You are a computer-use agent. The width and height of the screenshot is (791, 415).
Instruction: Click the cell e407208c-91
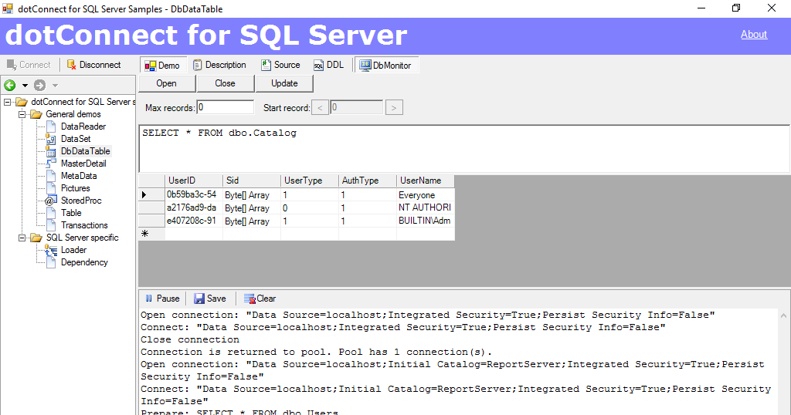(194, 221)
